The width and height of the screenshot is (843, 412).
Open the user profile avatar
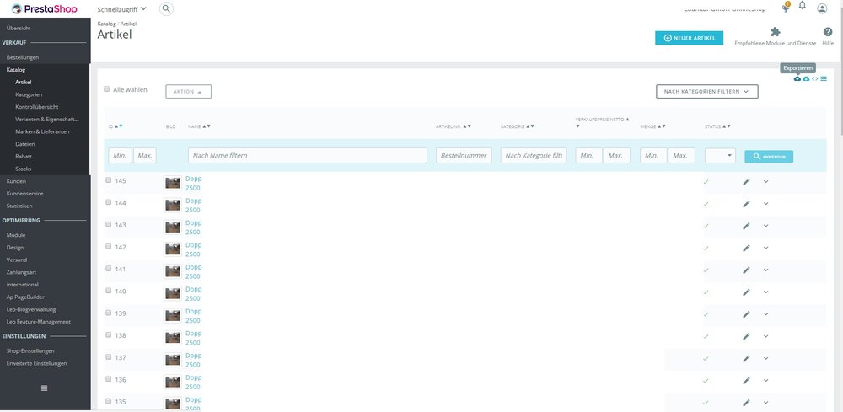point(822,8)
